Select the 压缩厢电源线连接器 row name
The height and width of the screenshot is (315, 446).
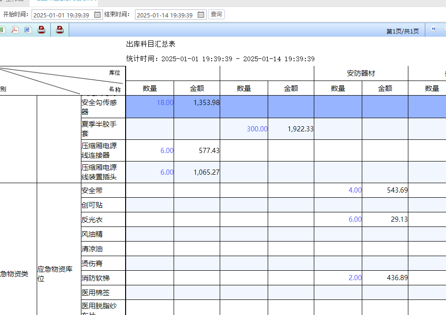pyautogui.click(x=99, y=150)
